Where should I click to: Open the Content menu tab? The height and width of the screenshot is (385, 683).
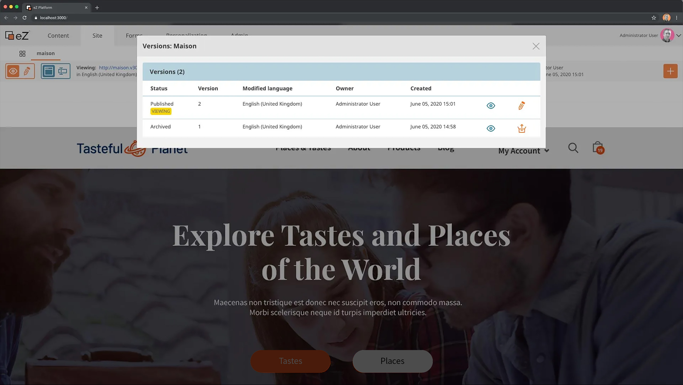[58, 35]
